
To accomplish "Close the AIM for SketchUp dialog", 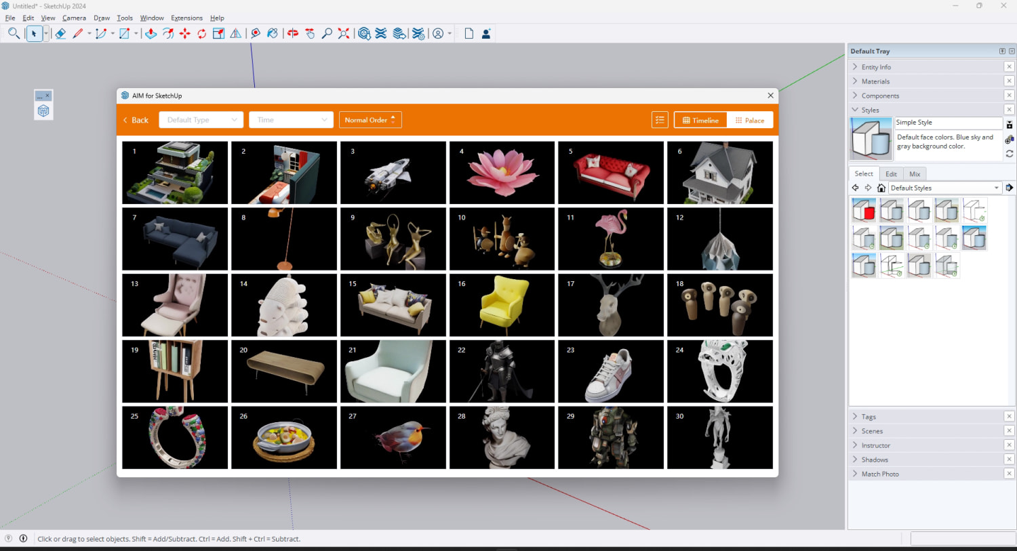I will [770, 96].
